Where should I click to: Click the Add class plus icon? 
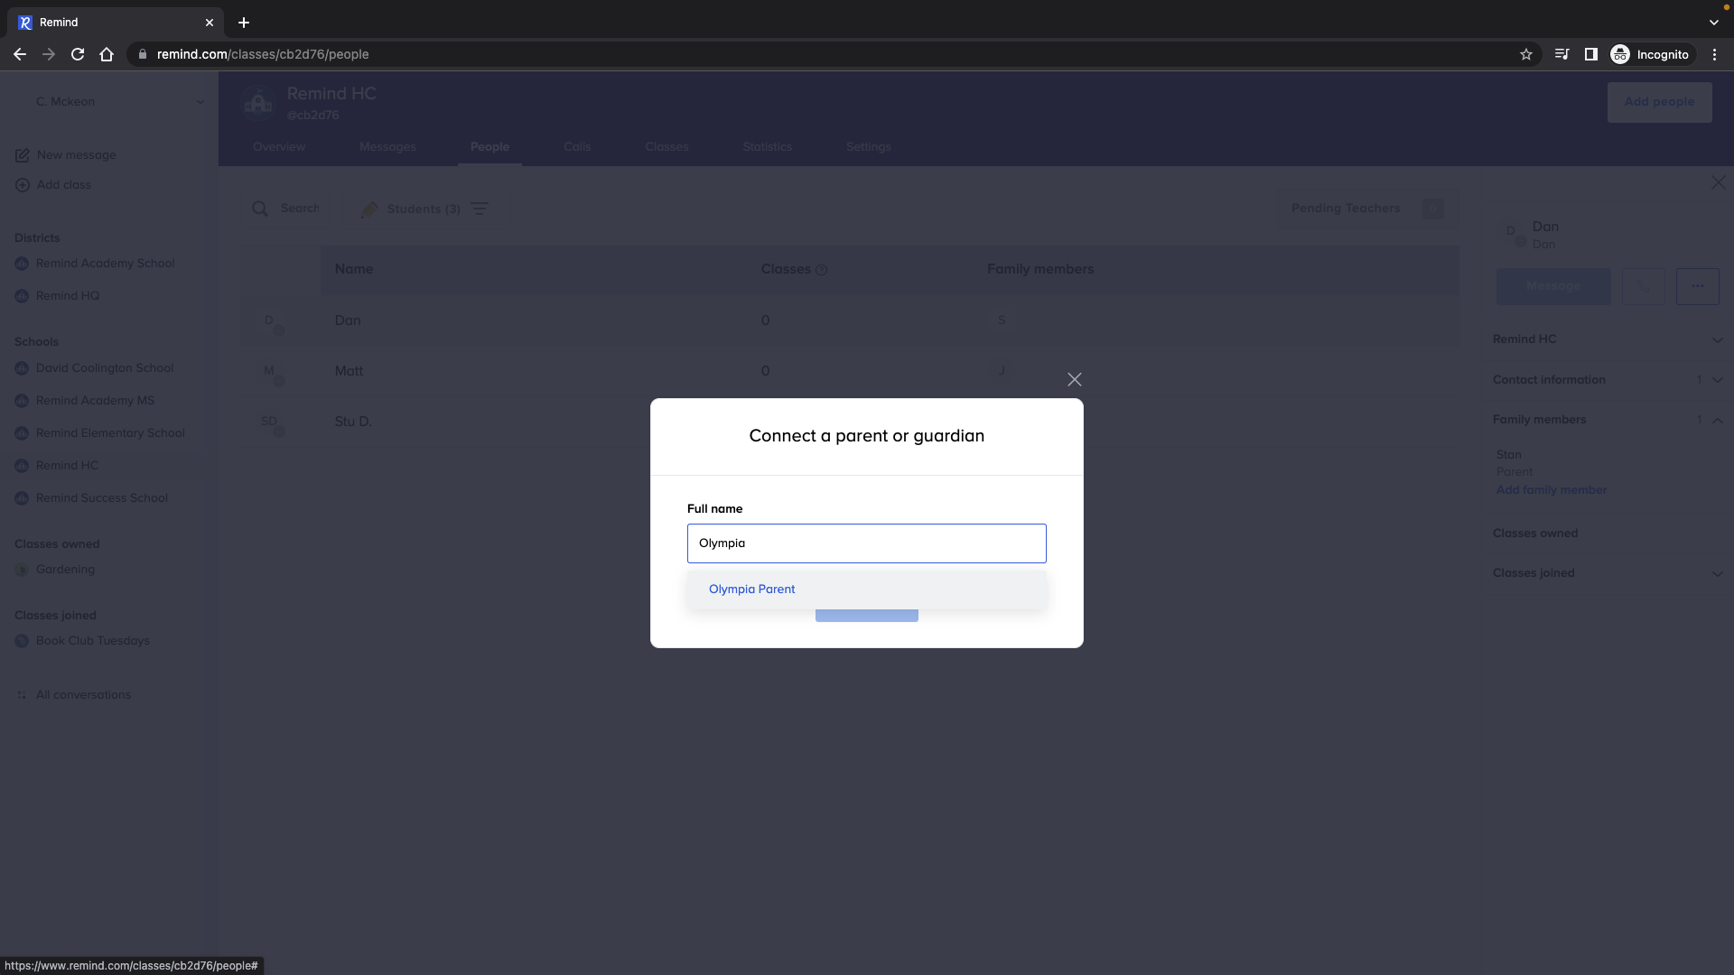pyautogui.click(x=23, y=185)
